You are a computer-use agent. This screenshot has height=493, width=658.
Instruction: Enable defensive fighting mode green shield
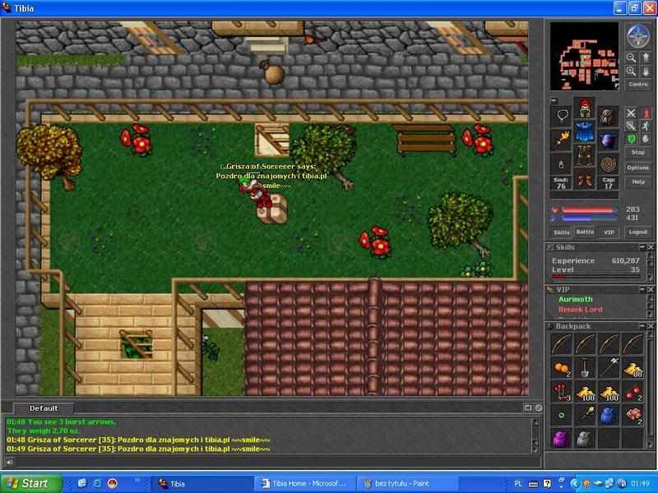pos(631,139)
